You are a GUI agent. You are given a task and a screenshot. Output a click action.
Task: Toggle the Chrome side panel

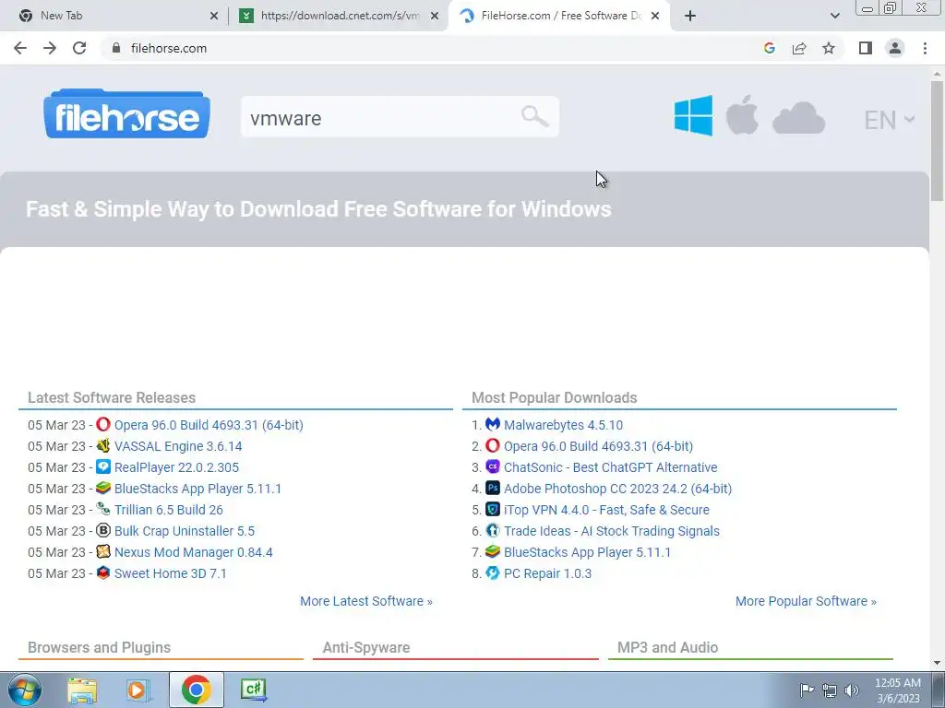pos(866,48)
